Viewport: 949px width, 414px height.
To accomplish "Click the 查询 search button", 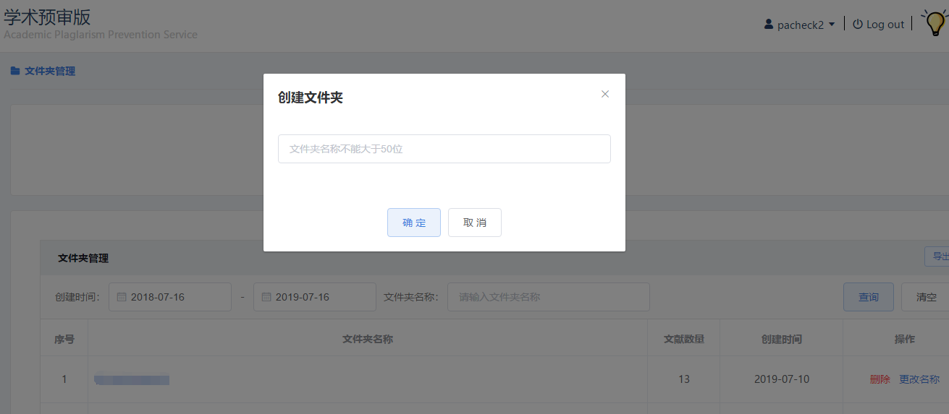I will point(869,297).
